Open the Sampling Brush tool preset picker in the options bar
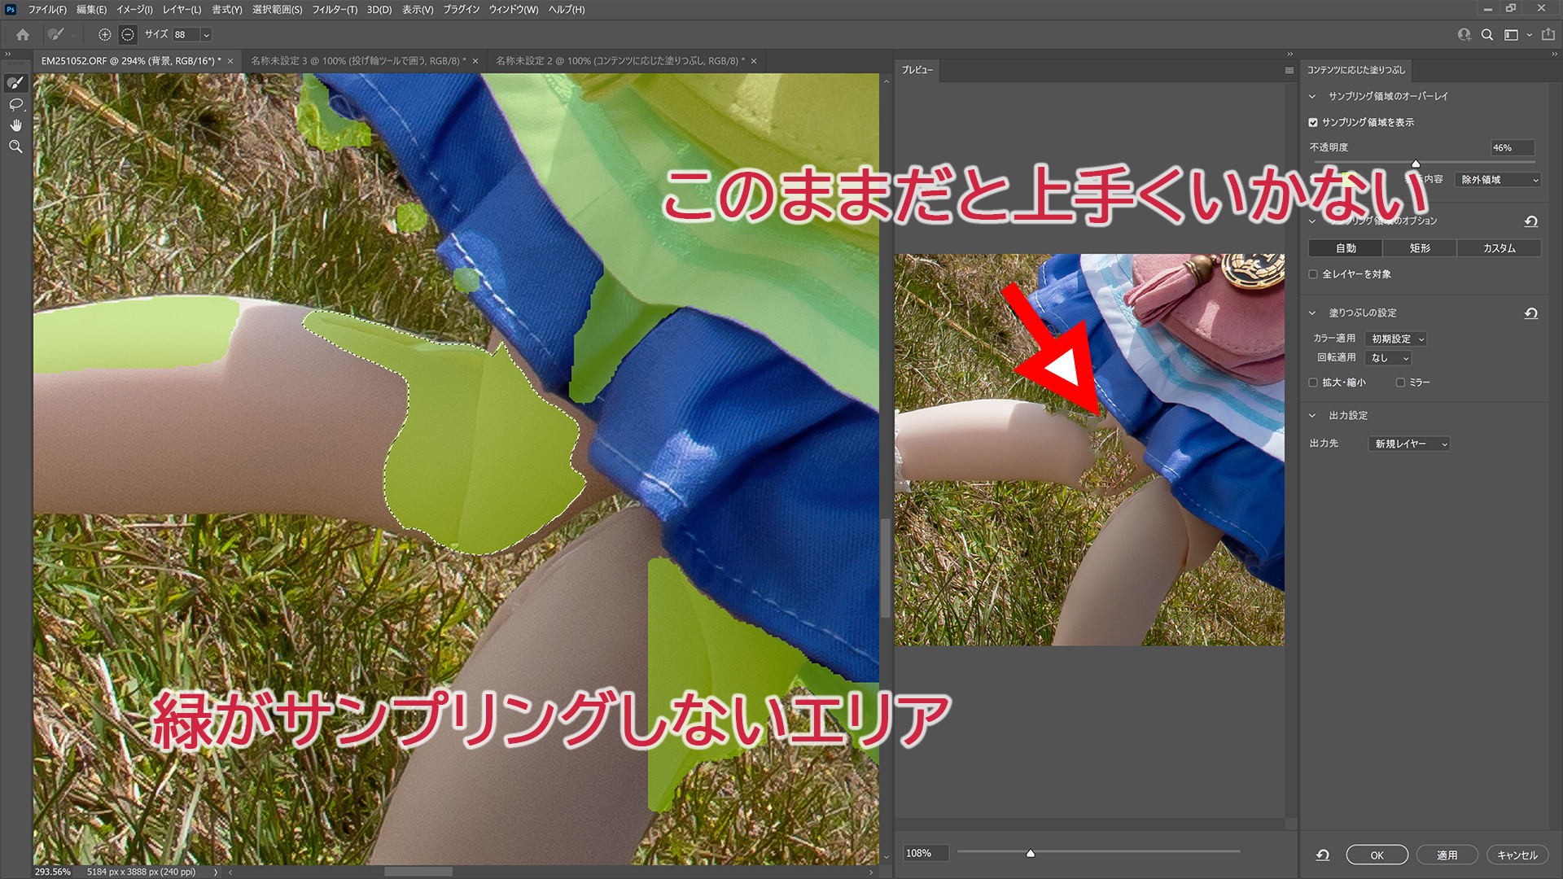The image size is (1563, 879). click(61, 35)
